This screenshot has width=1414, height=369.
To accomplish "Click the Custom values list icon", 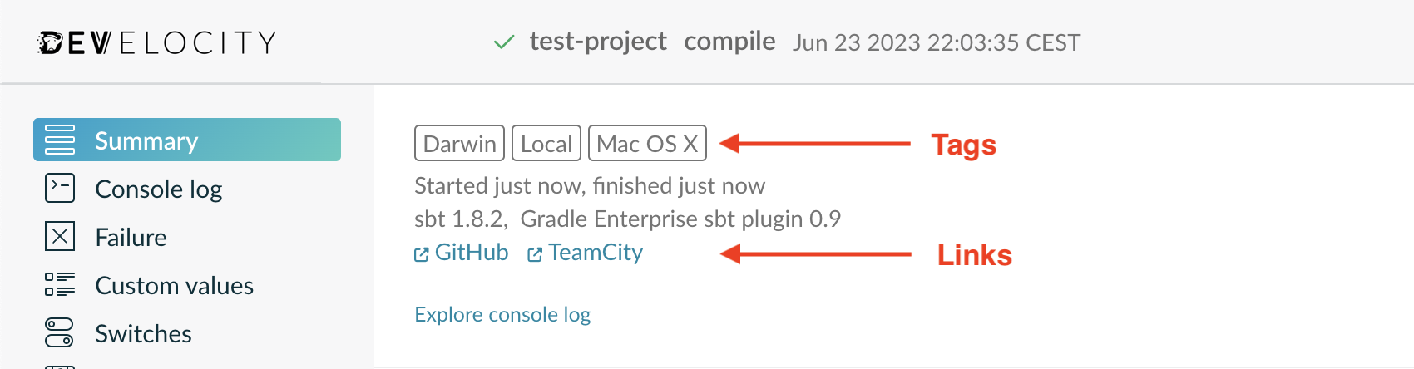I will (x=60, y=284).
